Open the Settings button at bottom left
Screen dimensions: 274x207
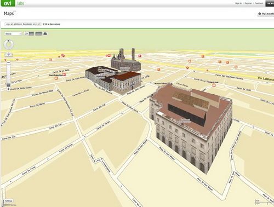coord(9,201)
